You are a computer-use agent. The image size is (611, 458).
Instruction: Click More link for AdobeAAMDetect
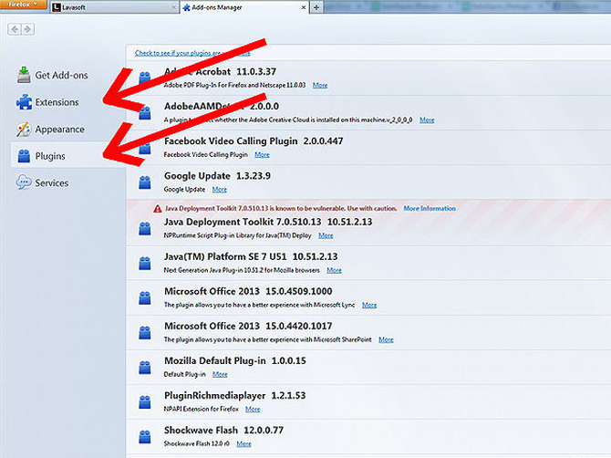427,120
